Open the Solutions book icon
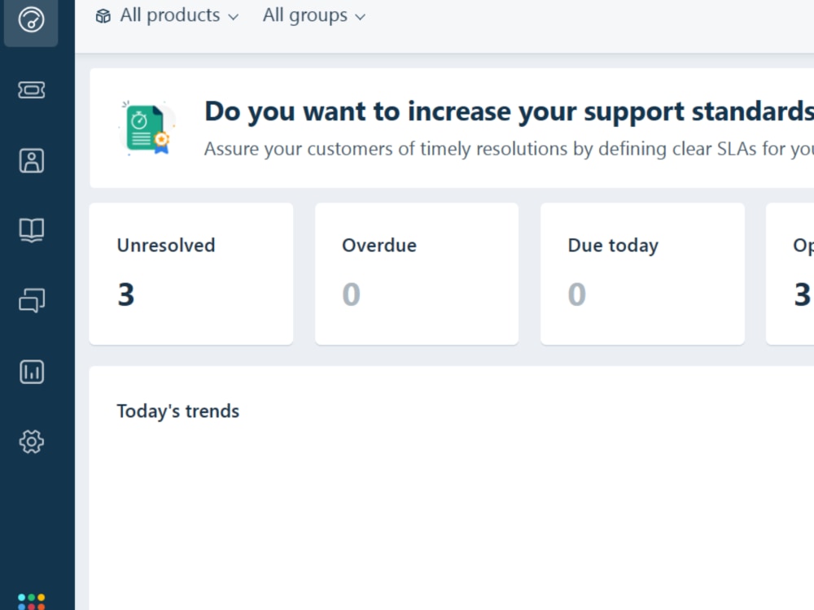The height and width of the screenshot is (610, 814). tap(31, 230)
